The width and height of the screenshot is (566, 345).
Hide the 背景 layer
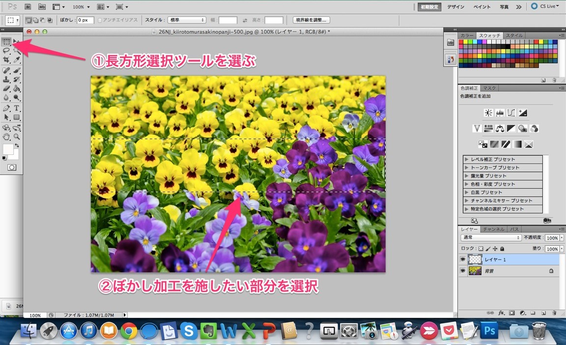(463, 270)
